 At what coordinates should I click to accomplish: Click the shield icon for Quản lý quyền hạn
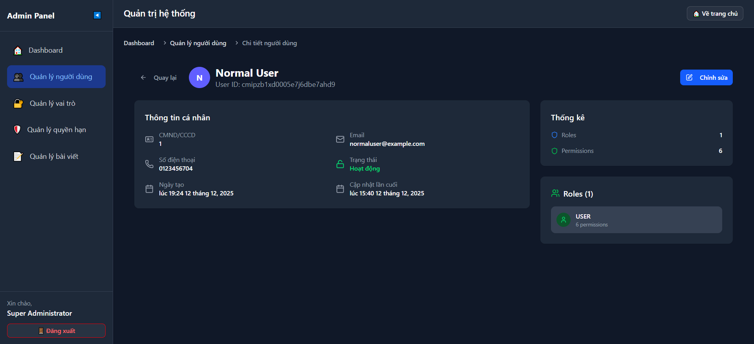tap(17, 130)
